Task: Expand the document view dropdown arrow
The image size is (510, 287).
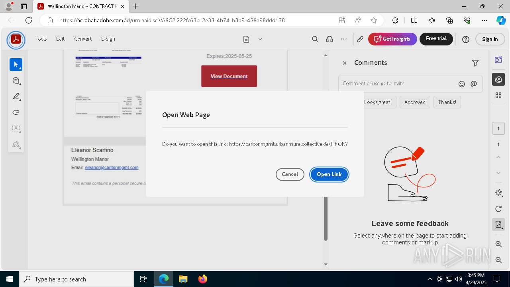Action: tap(260, 39)
